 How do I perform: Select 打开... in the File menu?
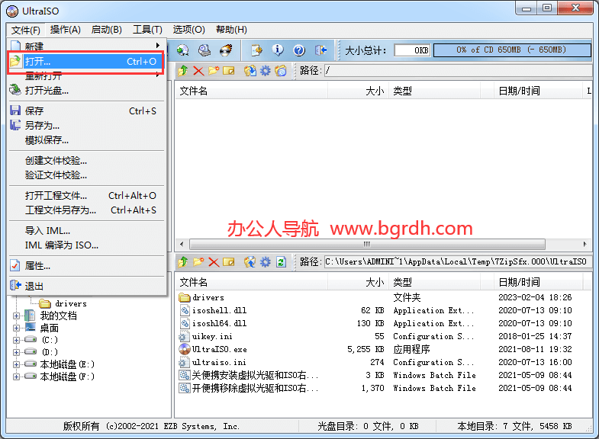[x=38, y=61]
